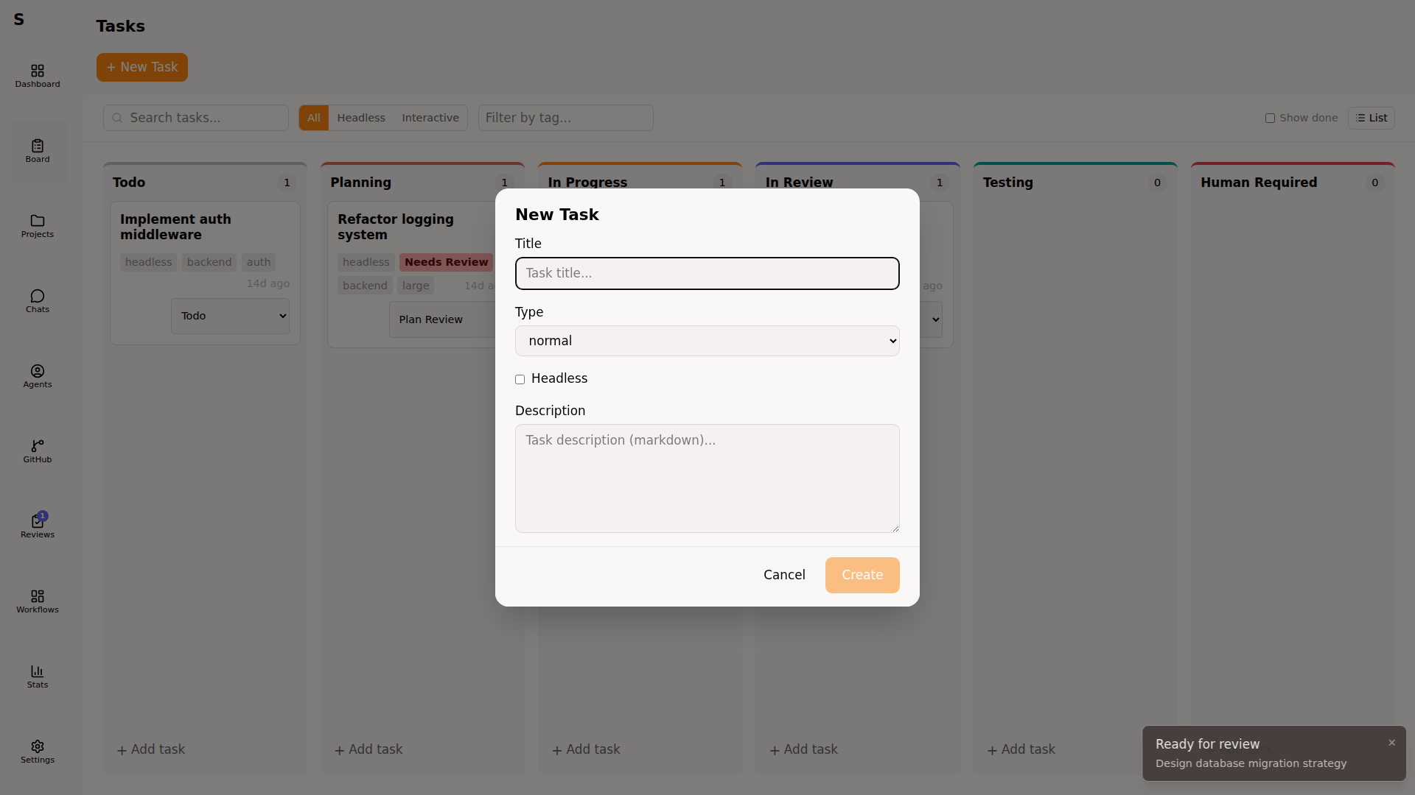Enable the Show done option
The height and width of the screenshot is (795, 1415).
(x=1271, y=118)
